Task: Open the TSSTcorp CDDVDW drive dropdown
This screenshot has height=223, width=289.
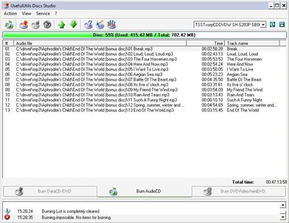Action: (x=263, y=25)
